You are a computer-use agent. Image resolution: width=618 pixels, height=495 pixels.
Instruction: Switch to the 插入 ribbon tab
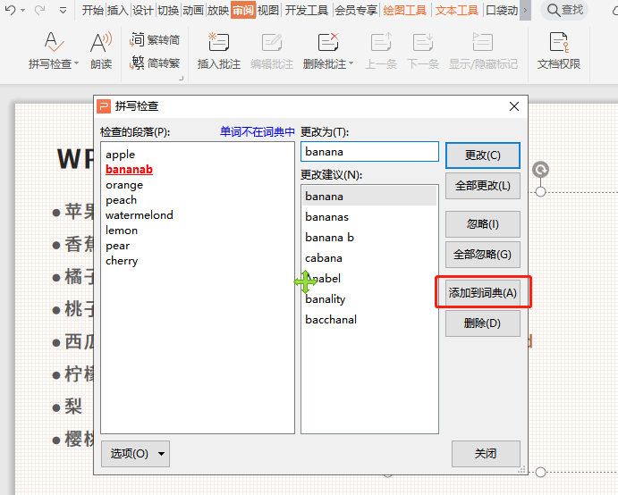pos(117,11)
